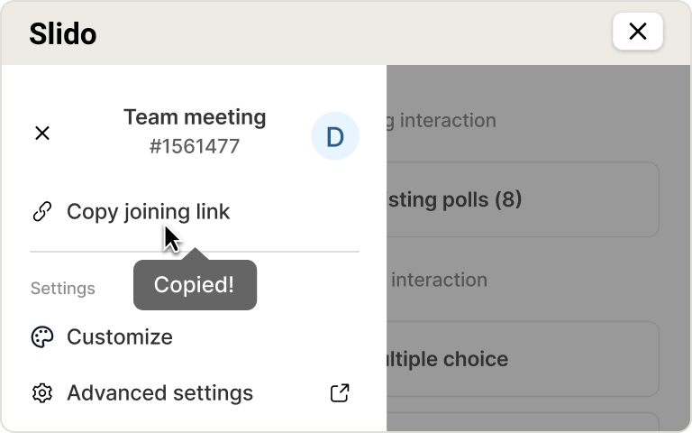Image resolution: width=692 pixels, height=433 pixels.
Task: Click the Slido header title
Action: coord(63,34)
